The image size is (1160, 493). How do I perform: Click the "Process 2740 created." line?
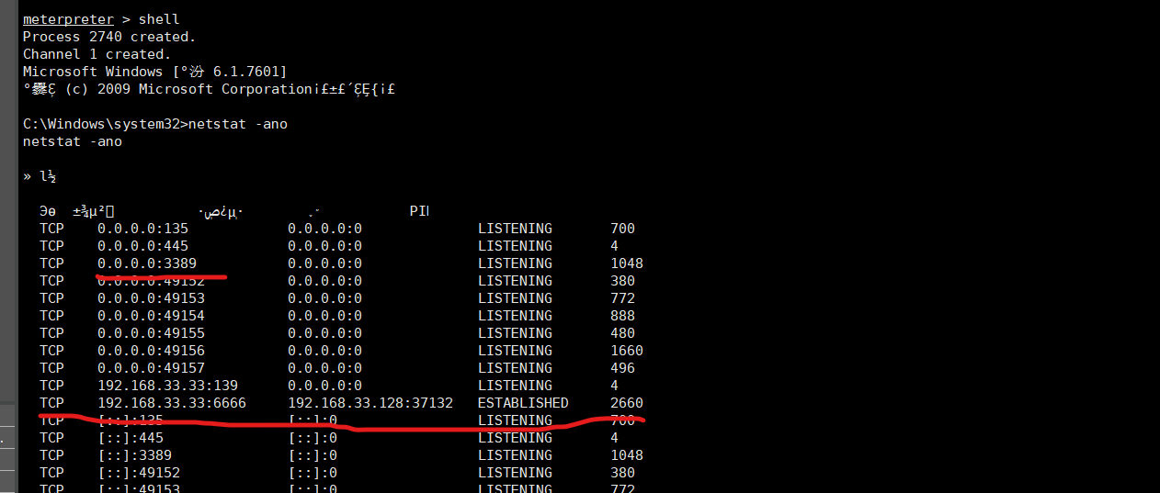(109, 37)
